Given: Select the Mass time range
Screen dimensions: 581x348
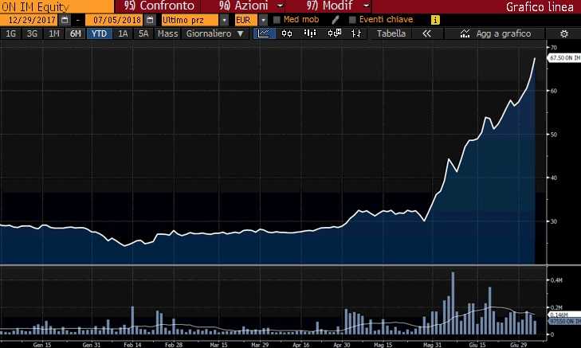Looking at the screenshot, I should click(167, 33).
